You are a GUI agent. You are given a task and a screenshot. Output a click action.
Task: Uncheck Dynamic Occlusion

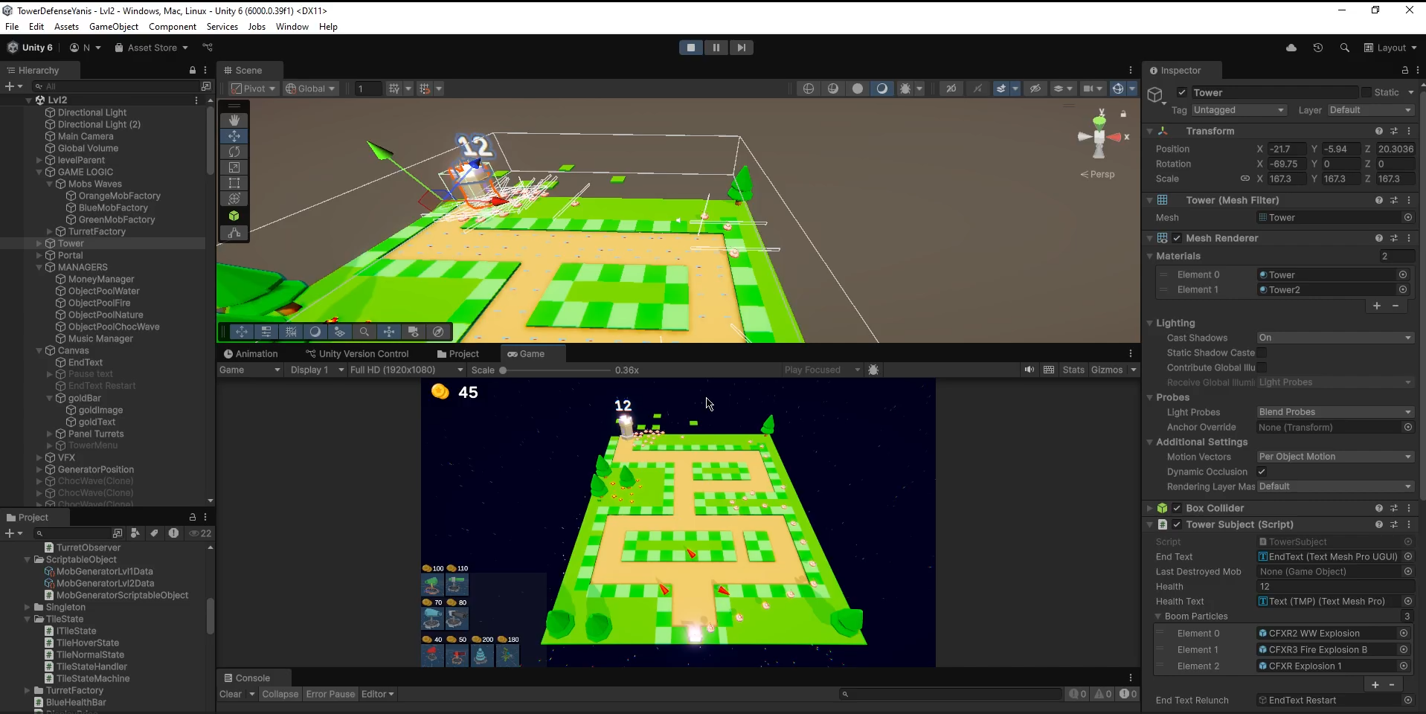[1262, 472]
